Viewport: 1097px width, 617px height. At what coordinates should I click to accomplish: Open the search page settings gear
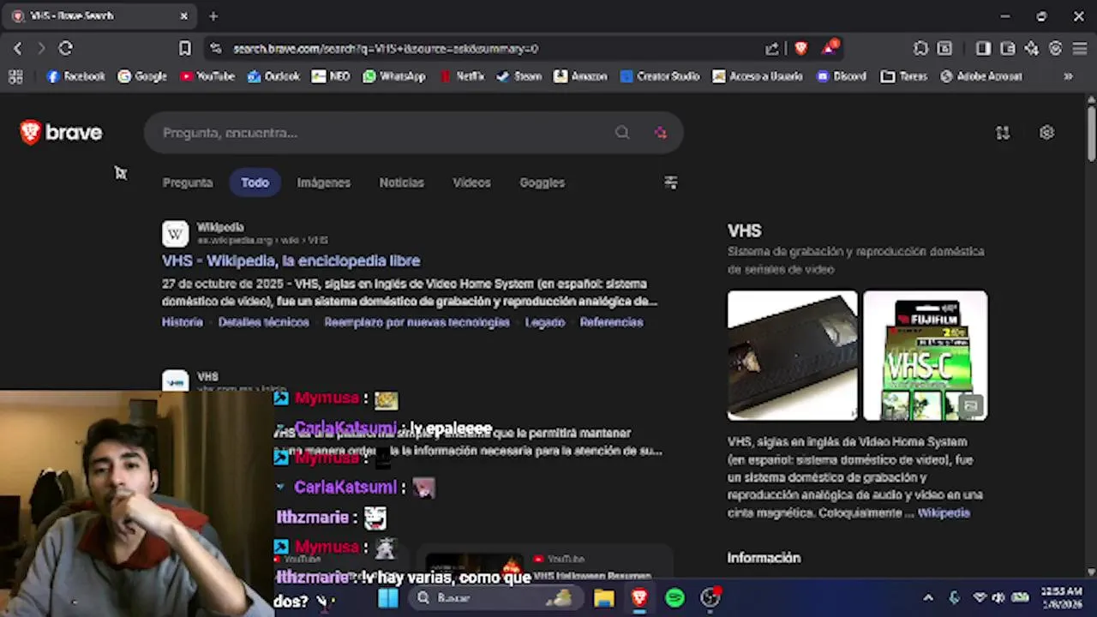tap(1046, 133)
